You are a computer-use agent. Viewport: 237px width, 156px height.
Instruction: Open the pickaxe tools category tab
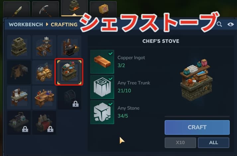tap(45, 9)
